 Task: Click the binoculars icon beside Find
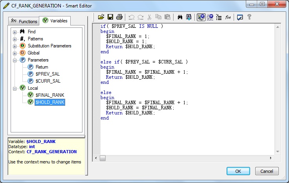point(22,31)
